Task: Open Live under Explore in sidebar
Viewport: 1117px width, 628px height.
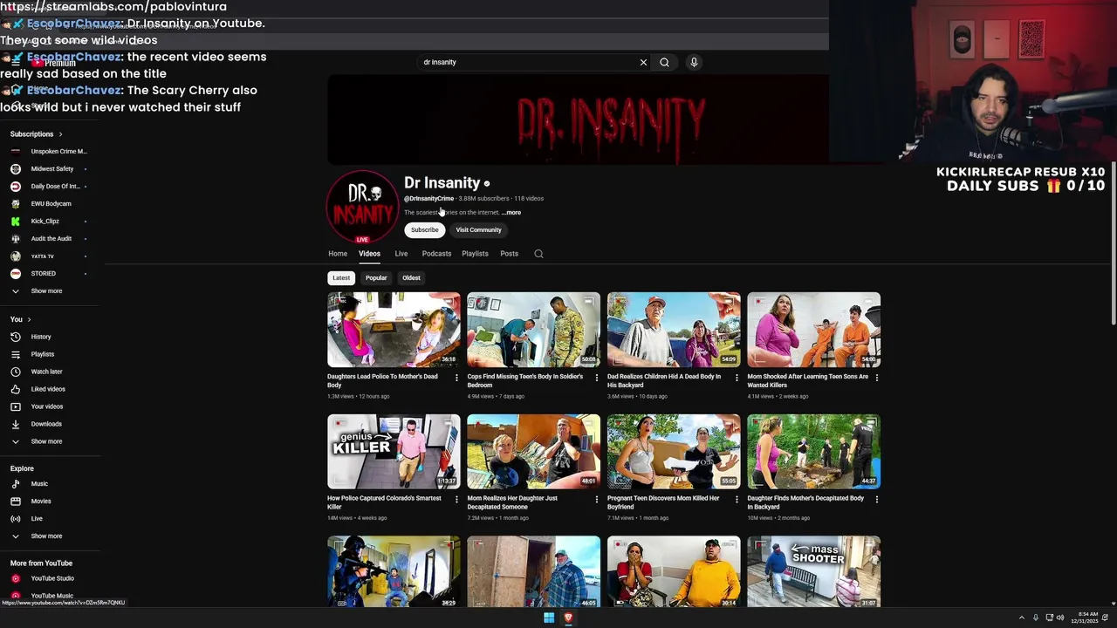Action: tap(37, 519)
